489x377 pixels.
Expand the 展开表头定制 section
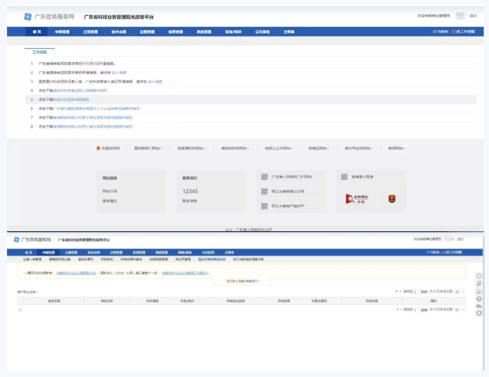(x=27, y=292)
